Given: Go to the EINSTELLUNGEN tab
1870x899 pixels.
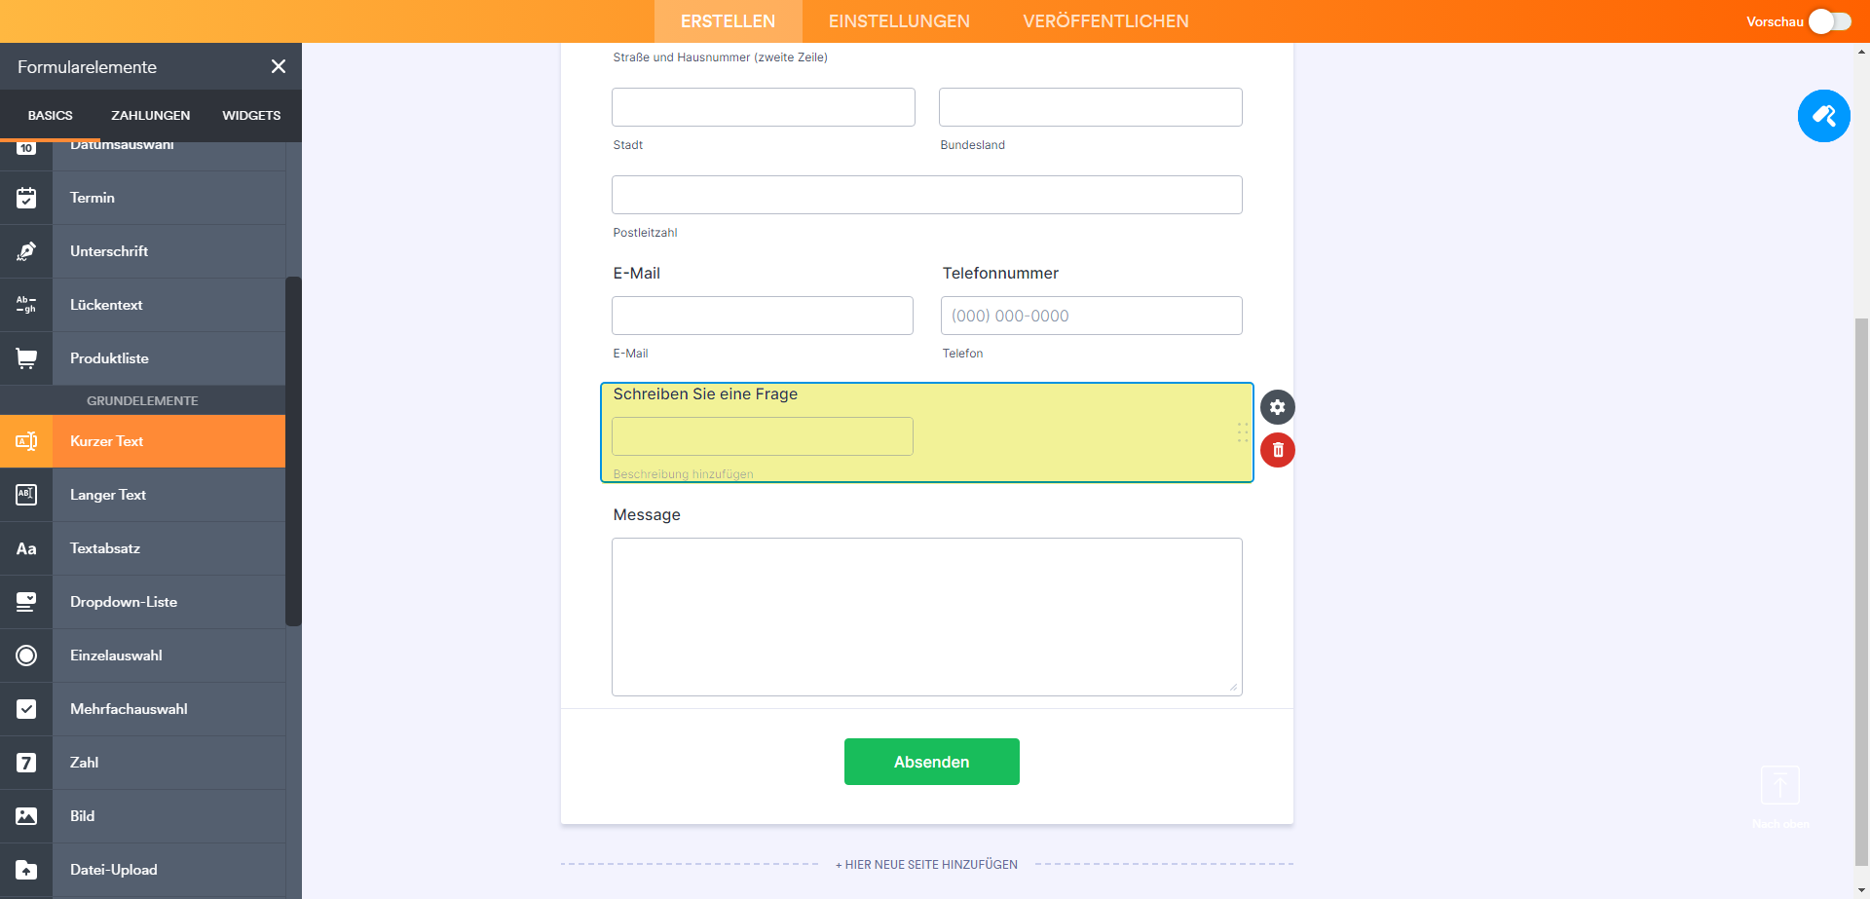Looking at the screenshot, I should pos(899,21).
